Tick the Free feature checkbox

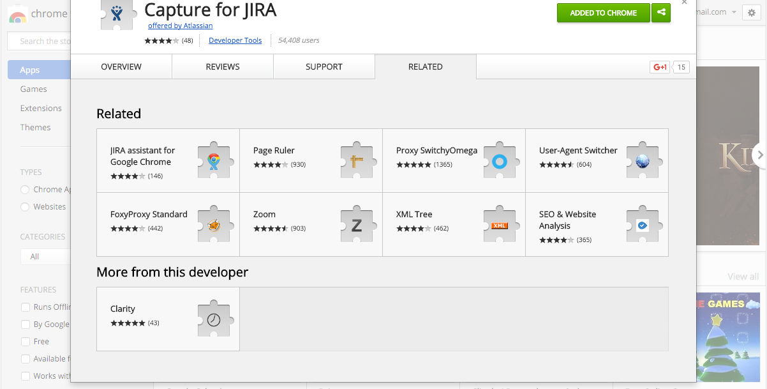click(x=26, y=342)
